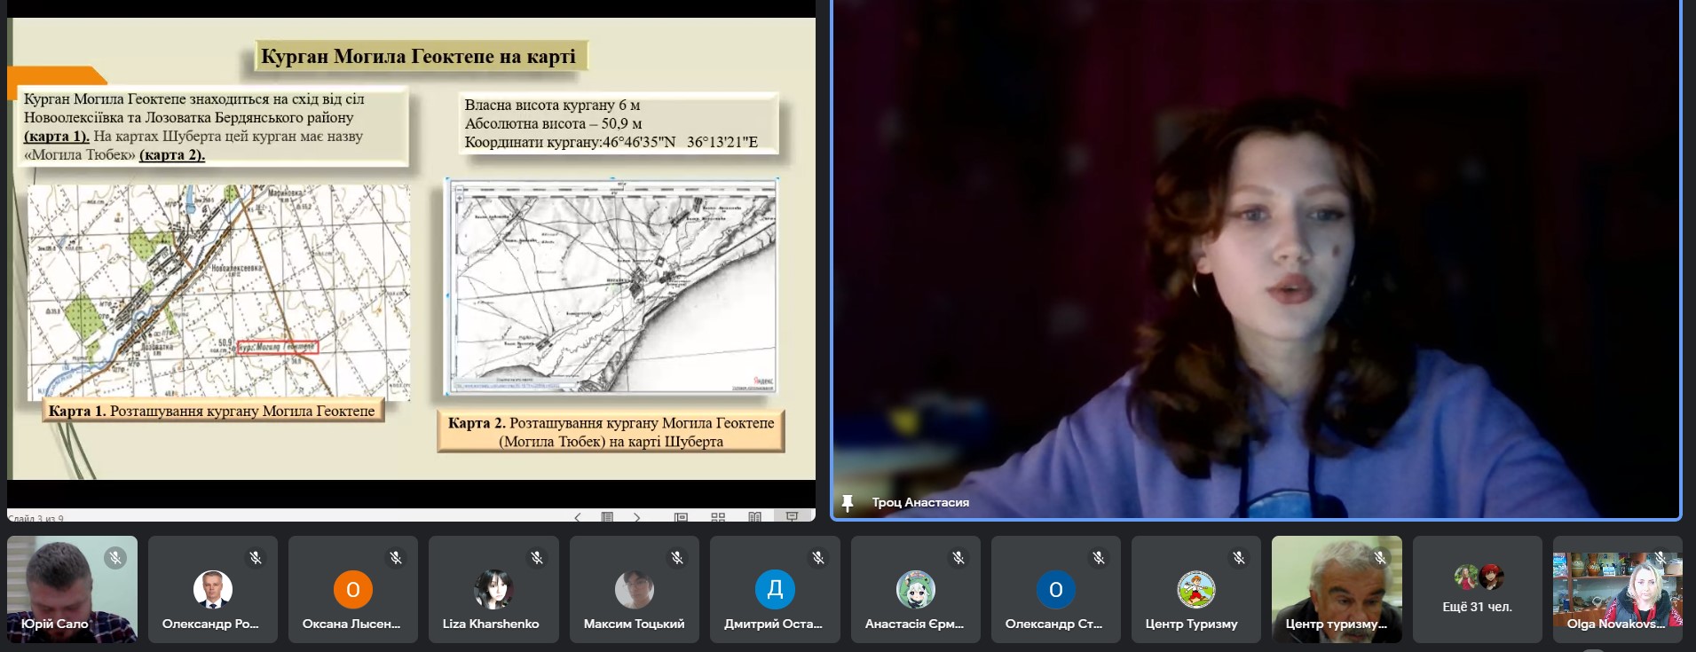This screenshot has height=652, width=1696.
Task: Select Максим Тоцький participant avatar
Action: click(x=634, y=589)
